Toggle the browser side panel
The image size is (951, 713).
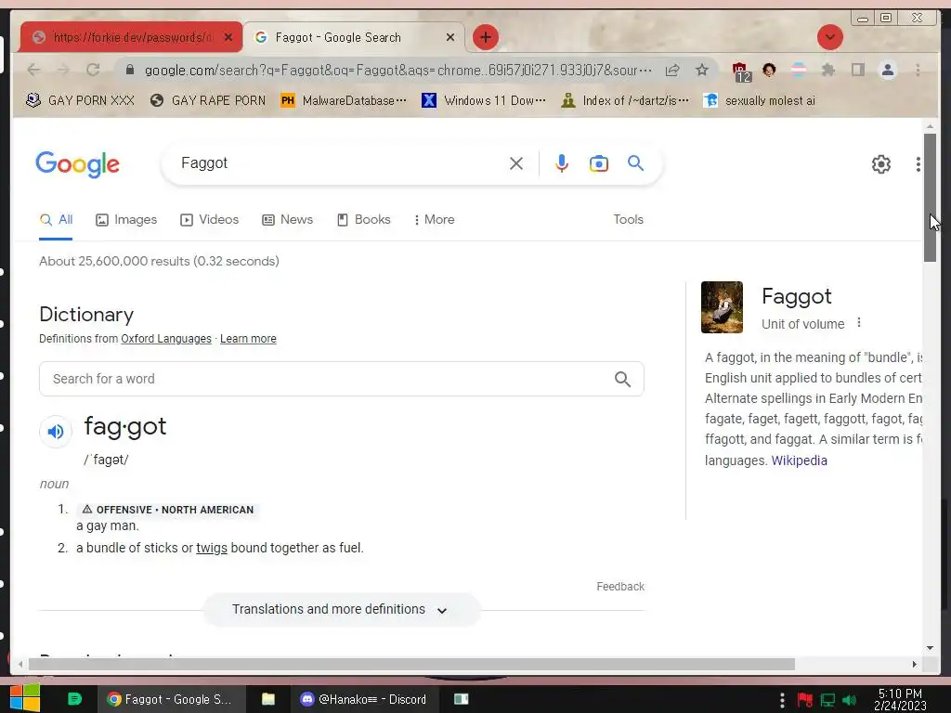tap(857, 70)
